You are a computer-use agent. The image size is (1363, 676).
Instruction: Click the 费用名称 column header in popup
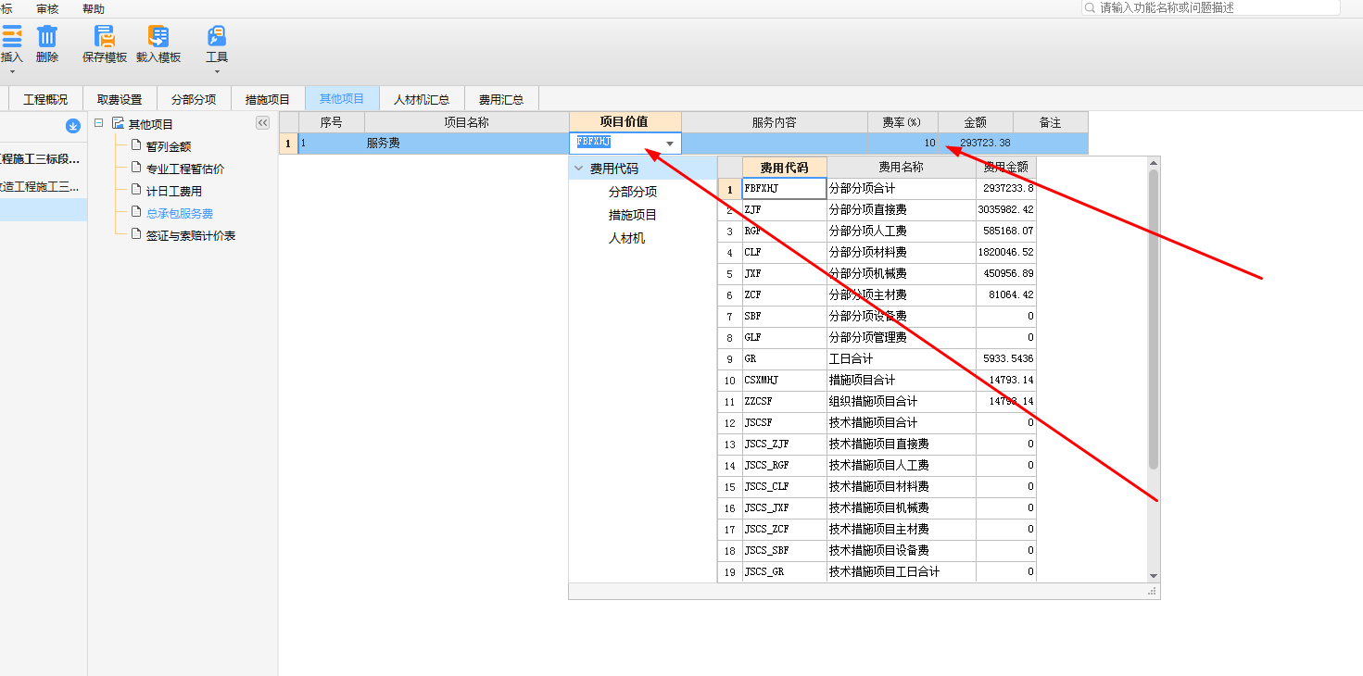click(902, 168)
